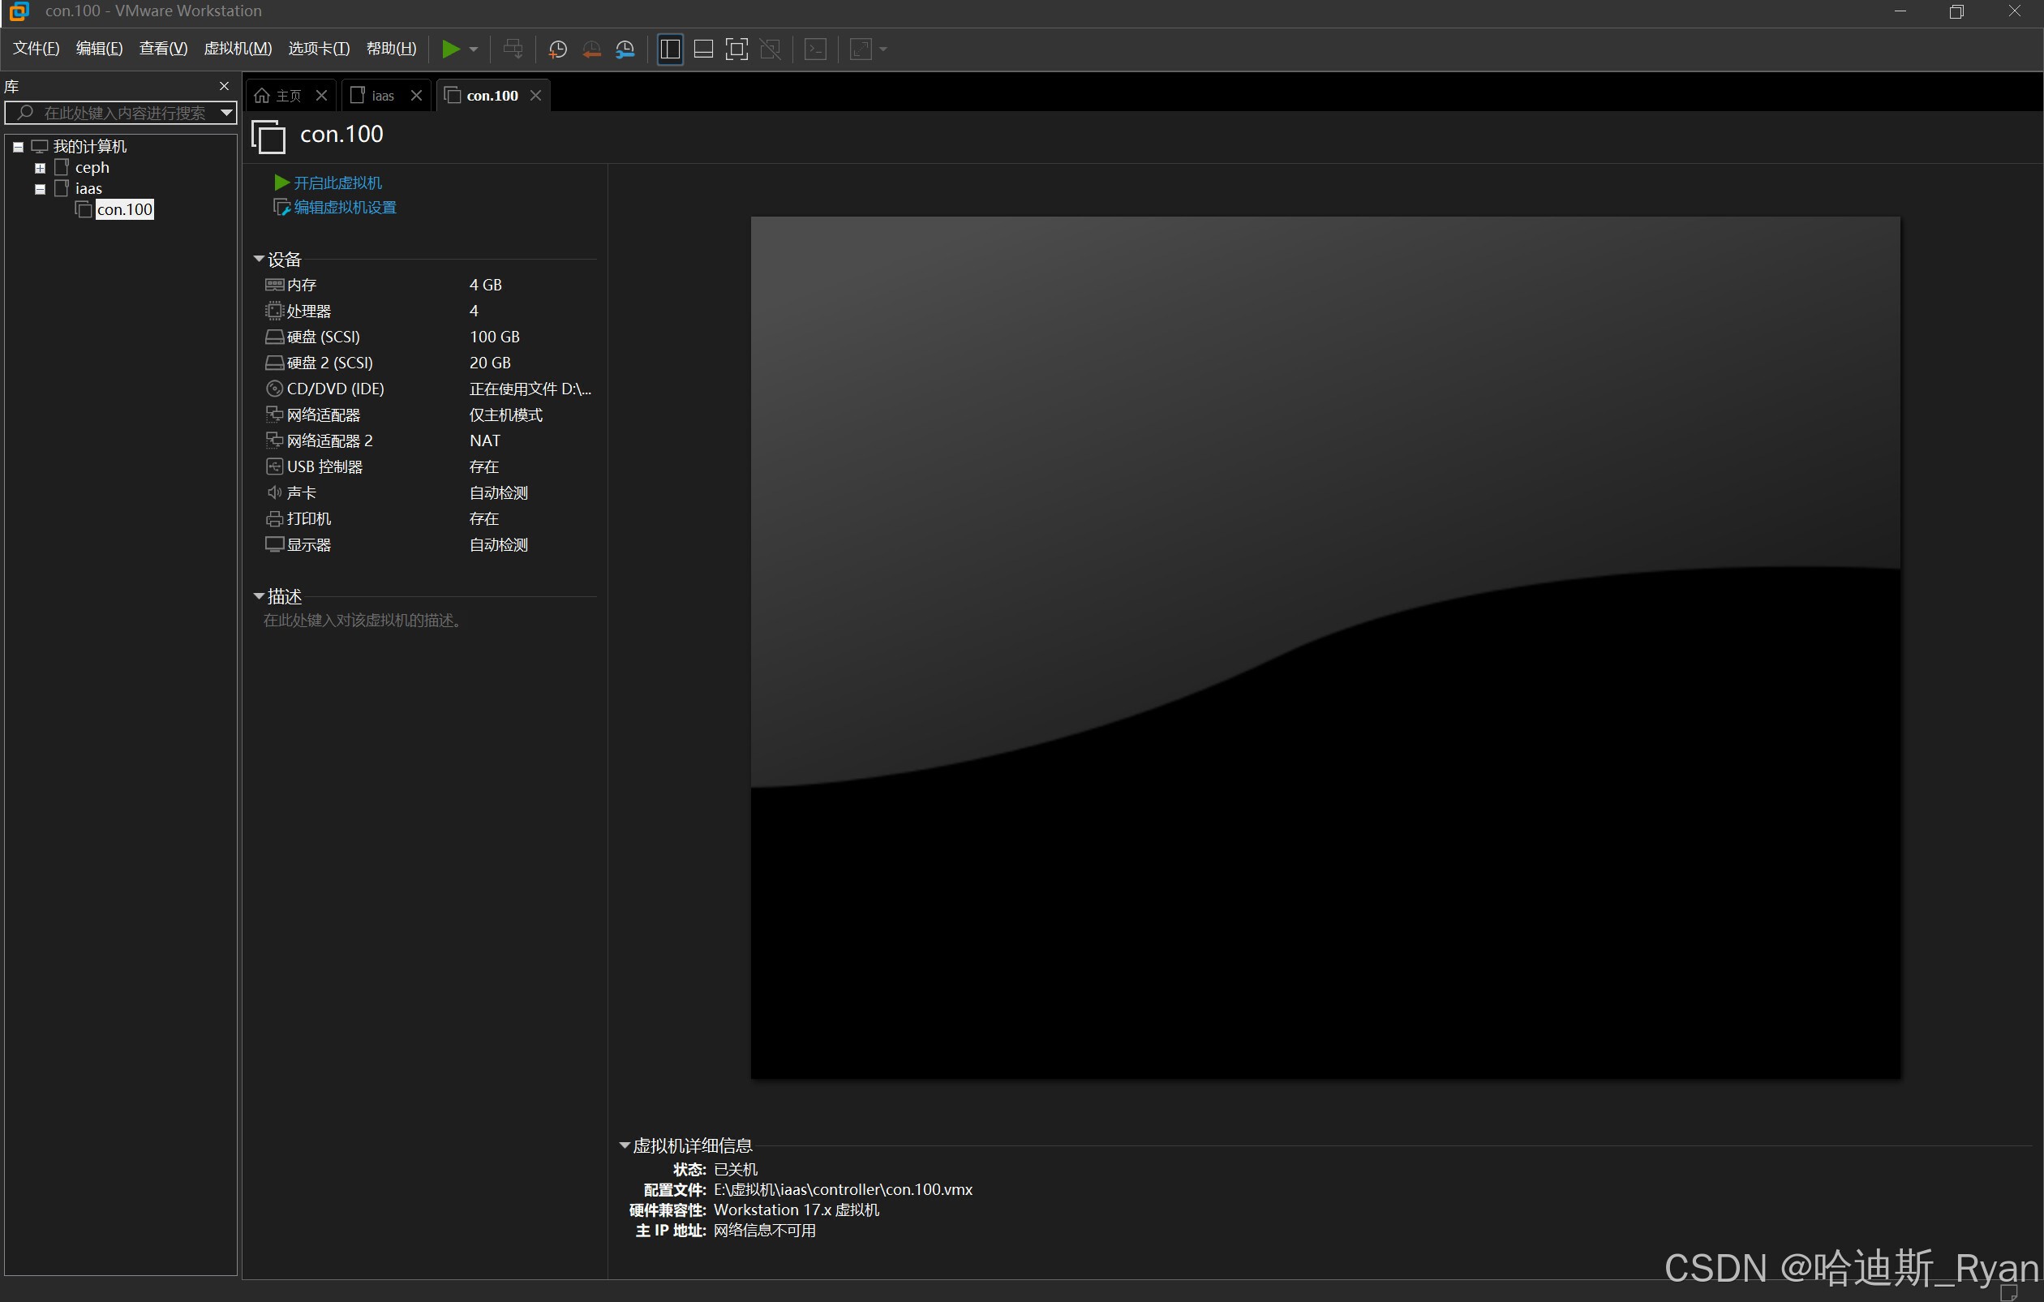Open the stretch display dropdown arrow
This screenshot has height=1302, width=2044.
point(883,49)
